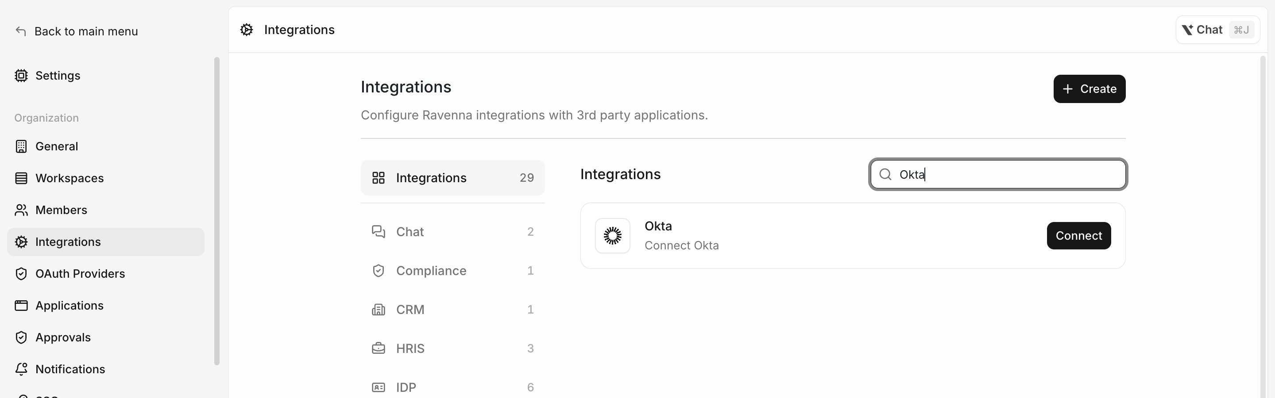This screenshot has width=1275, height=398.
Task: Click the Chat category bubble icon
Action: click(x=378, y=232)
